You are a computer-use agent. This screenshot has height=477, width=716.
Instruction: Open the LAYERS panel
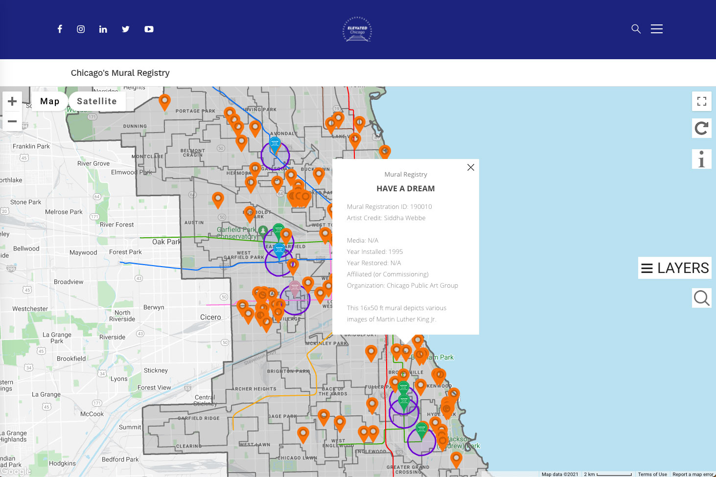coord(674,268)
